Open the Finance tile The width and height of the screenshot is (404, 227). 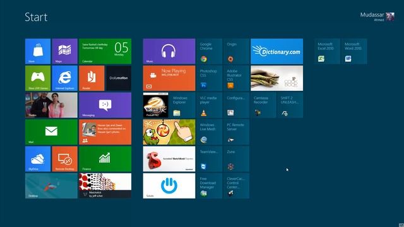(x=105, y=159)
